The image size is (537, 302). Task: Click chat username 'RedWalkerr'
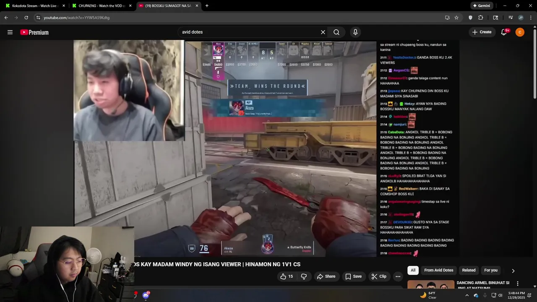pos(409,189)
